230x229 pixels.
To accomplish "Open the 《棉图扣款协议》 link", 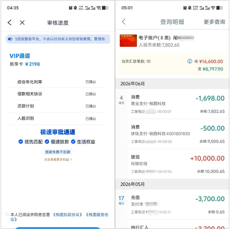I will coord(67,215).
